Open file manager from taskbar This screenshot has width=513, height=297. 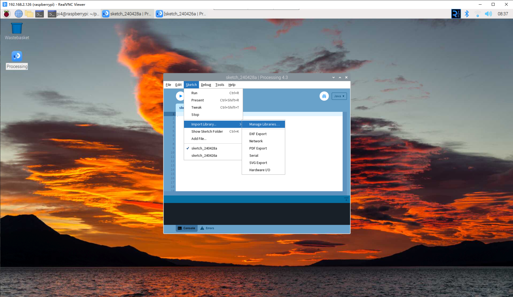[29, 14]
